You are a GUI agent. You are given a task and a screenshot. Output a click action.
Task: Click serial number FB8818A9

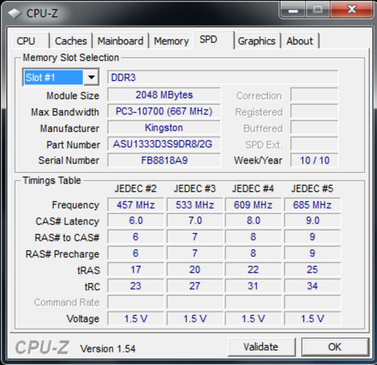click(164, 160)
